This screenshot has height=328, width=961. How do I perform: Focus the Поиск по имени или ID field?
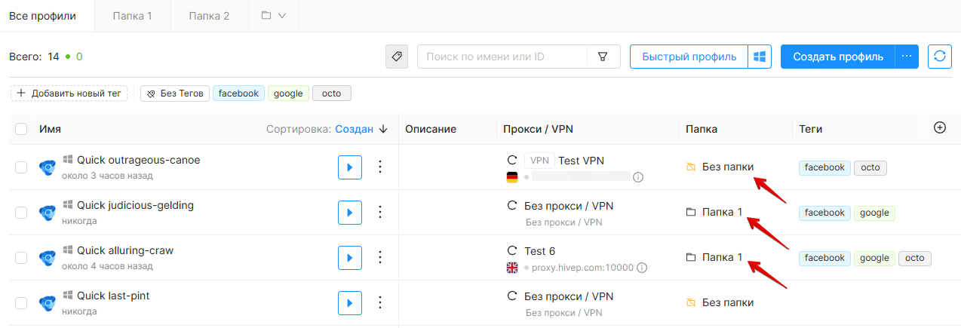502,57
